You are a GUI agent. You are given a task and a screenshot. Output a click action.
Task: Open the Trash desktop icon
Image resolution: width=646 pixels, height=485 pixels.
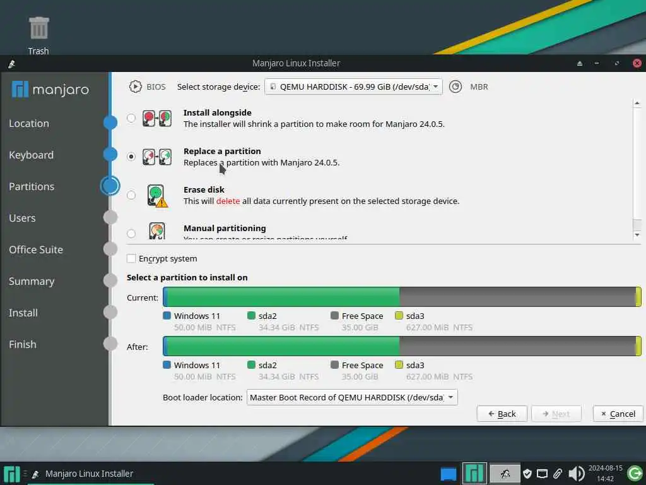click(x=38, y=35)
